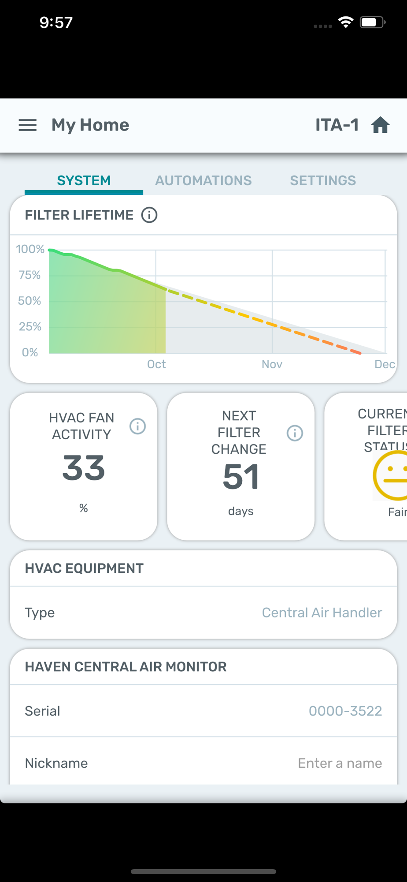Show Filter Lifetime info tooltip
This screenshot has width=407, height=882.
[149, 215]
